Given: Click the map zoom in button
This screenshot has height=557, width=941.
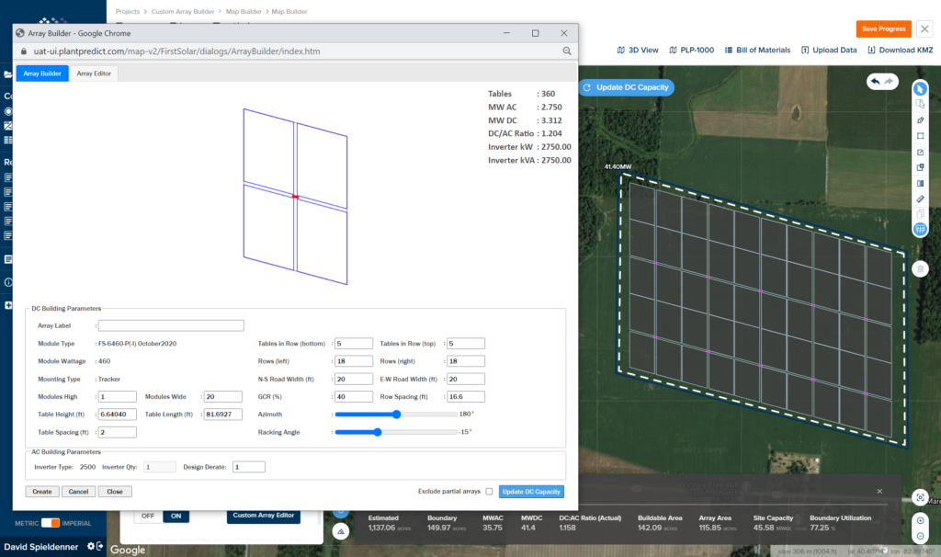Looking at the screenshot, I should pyautogui.click(x=920, y=520).
